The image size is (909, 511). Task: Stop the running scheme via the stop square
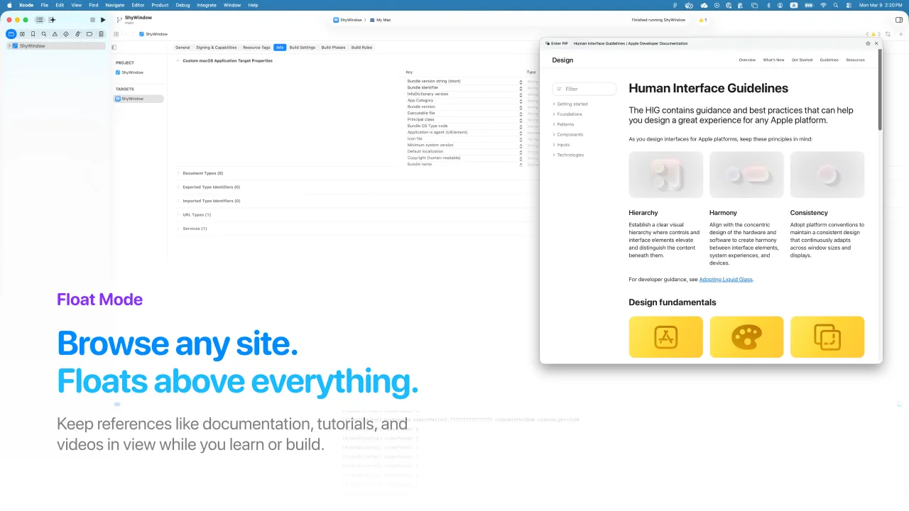point(92,20)
